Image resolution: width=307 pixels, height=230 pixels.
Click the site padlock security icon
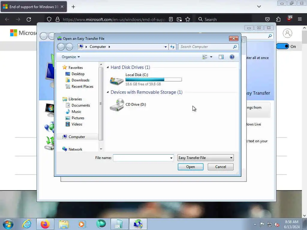click(58, 19)
